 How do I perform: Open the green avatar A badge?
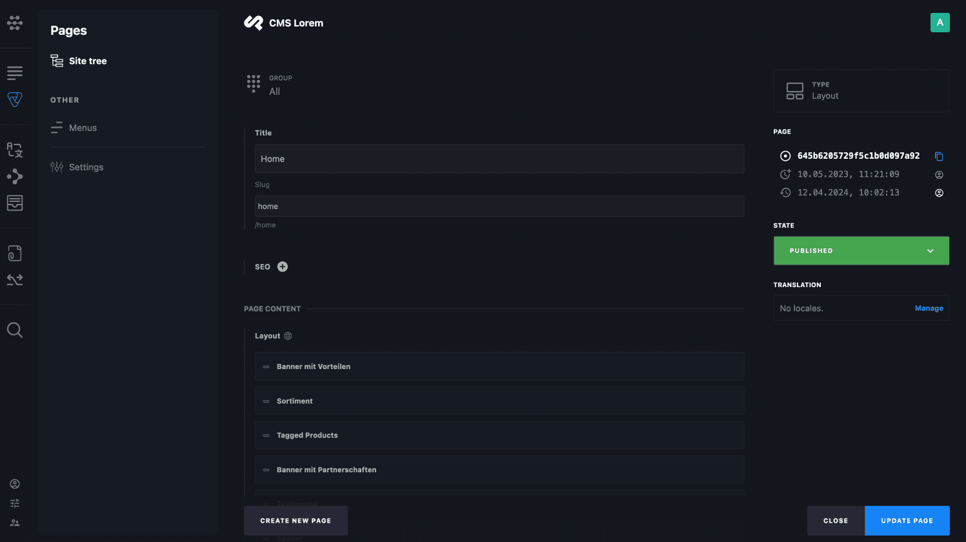(940, 23)
